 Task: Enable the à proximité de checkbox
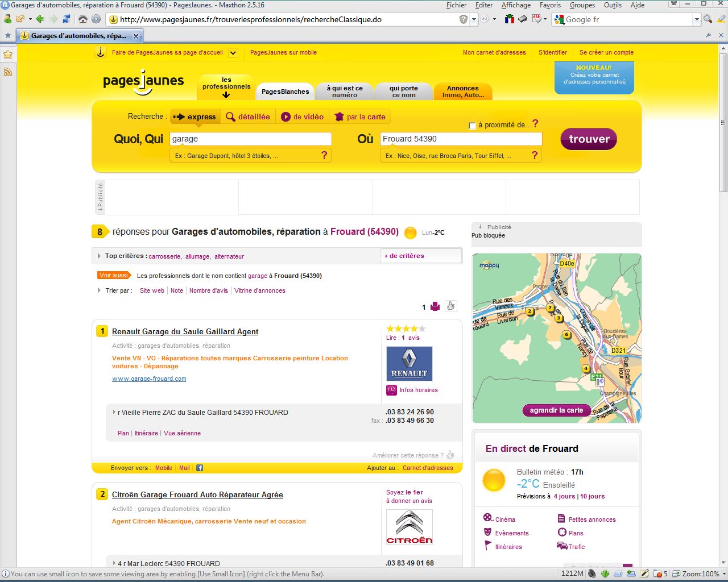(472, 126)
